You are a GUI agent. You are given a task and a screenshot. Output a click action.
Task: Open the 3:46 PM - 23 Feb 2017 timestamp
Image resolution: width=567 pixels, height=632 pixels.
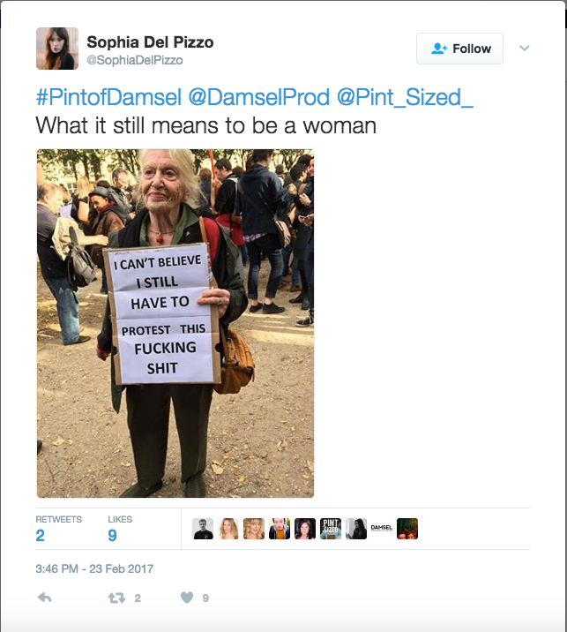coord(94,568)
